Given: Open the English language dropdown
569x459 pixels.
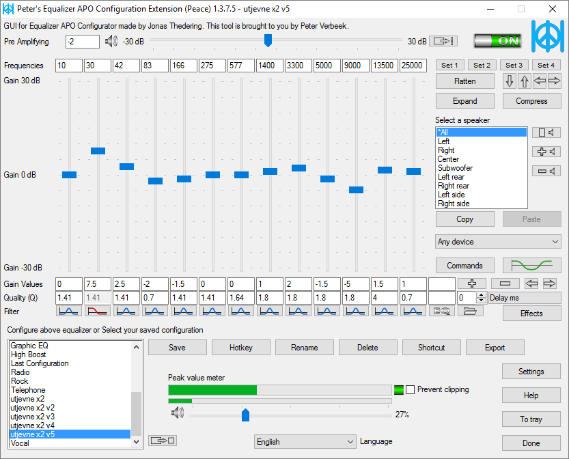Looking at the screenshot, I should point(305,442).
